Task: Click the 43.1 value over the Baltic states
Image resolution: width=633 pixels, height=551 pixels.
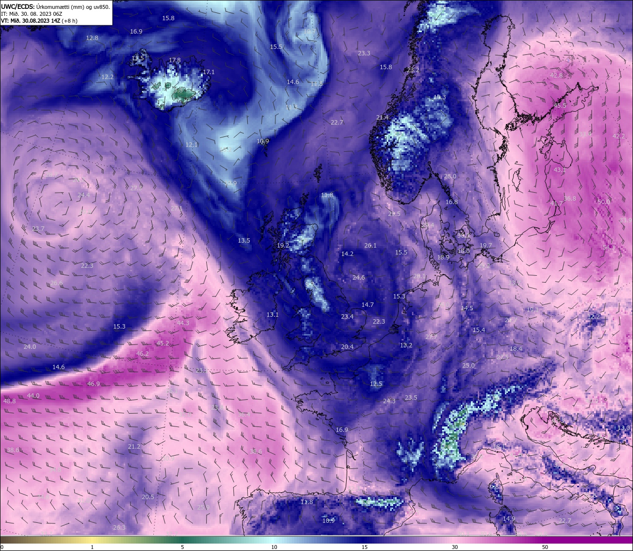Action: click(x=559, y=170)
